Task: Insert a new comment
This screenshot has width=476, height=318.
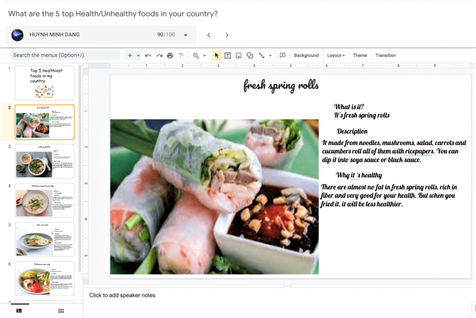Action: (283, 55)
